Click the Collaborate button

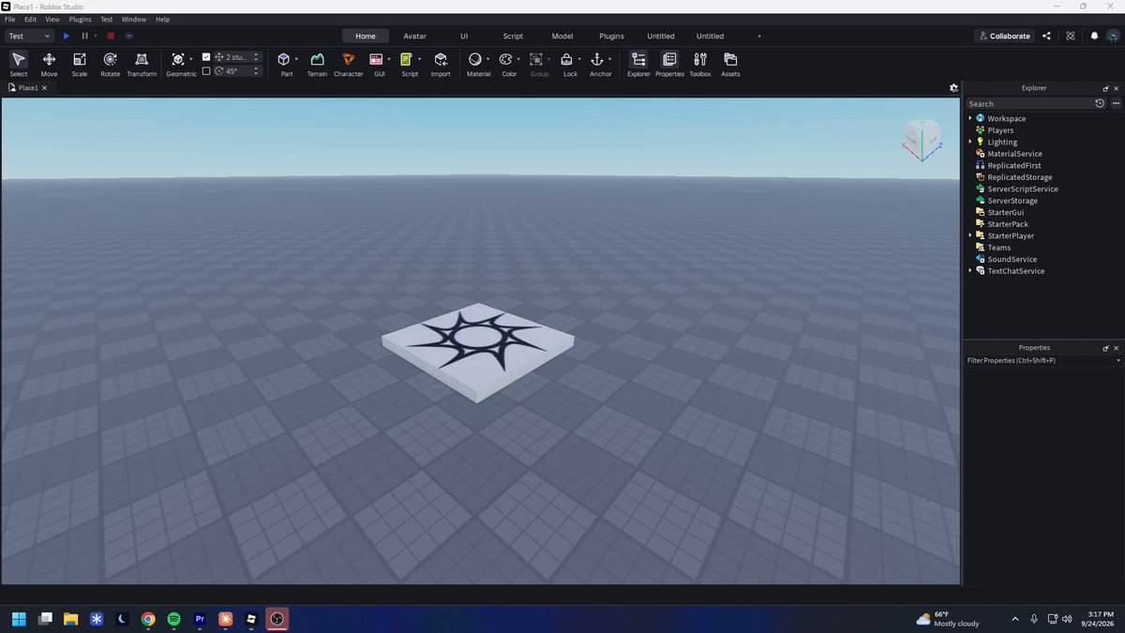1004,36
